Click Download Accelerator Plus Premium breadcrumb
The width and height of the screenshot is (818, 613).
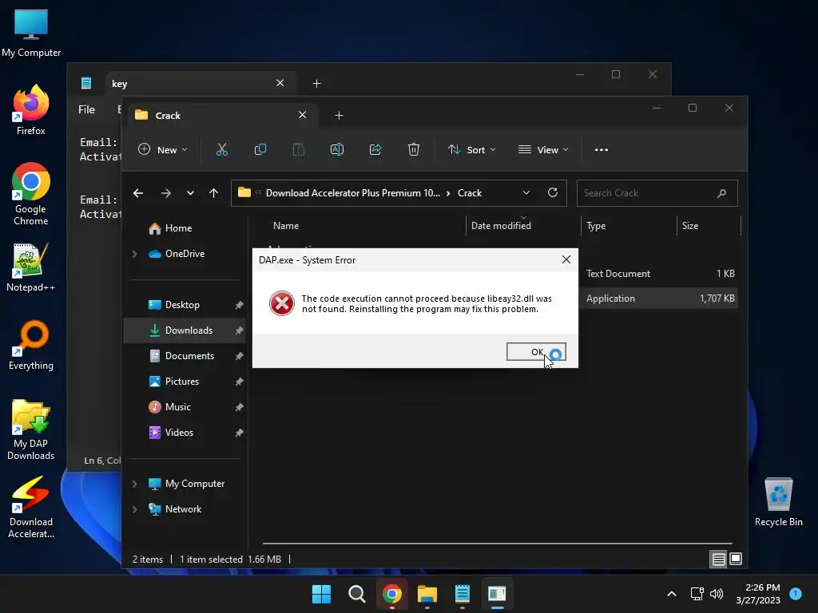pos(352,193)
